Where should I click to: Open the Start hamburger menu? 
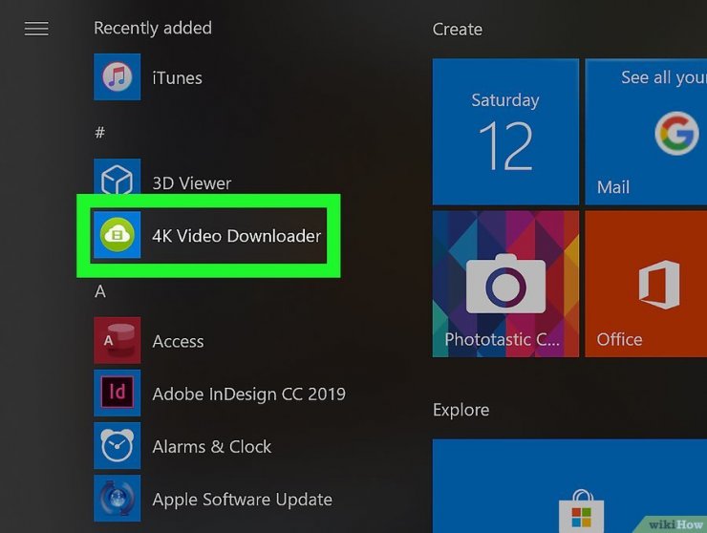click(x=36, y=29)
